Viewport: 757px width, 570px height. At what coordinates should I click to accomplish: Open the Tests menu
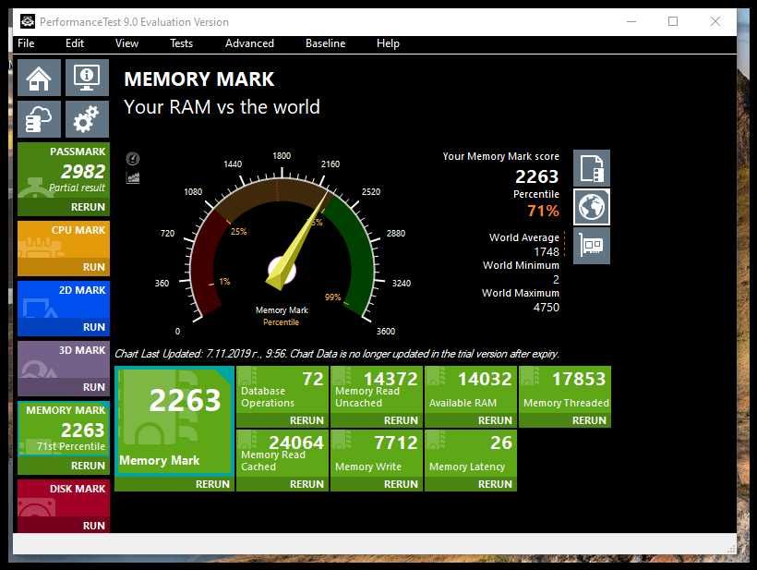pyautogui.click(x=181, y=43)
